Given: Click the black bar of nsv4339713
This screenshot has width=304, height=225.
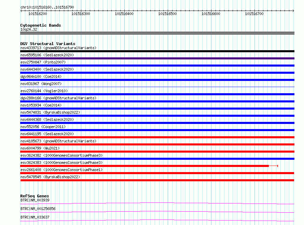Looking at the screenshot, I should pyautogui.click(x=157, y=51).
